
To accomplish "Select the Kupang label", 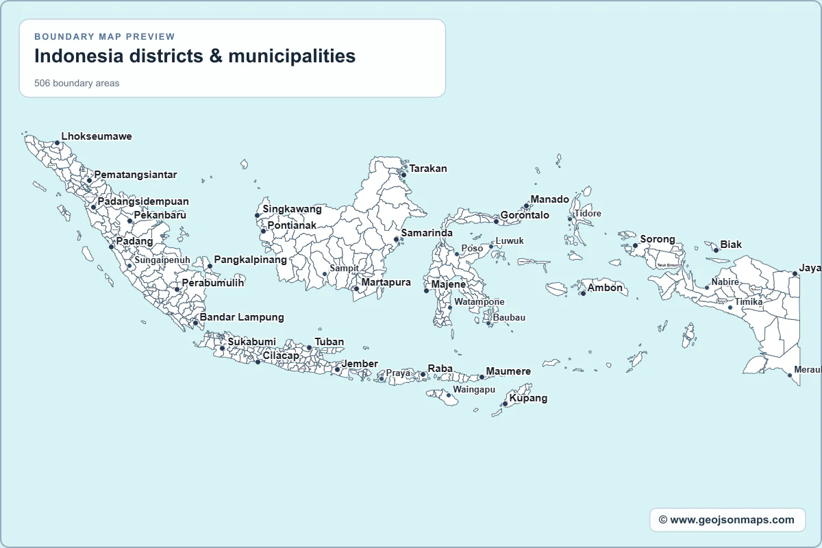I will click(528, 398).
